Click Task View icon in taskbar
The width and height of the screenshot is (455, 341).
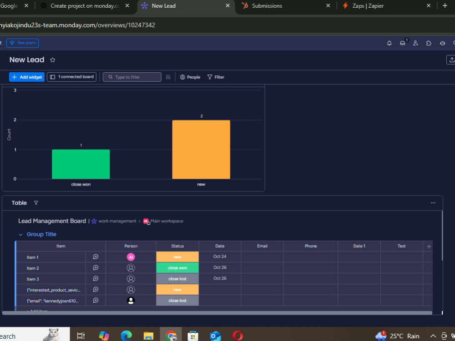tap(81, 336)
